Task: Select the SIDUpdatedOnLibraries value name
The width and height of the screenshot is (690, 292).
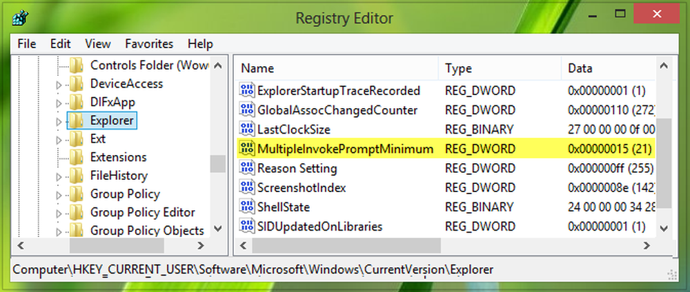Action: coord(320,227)
